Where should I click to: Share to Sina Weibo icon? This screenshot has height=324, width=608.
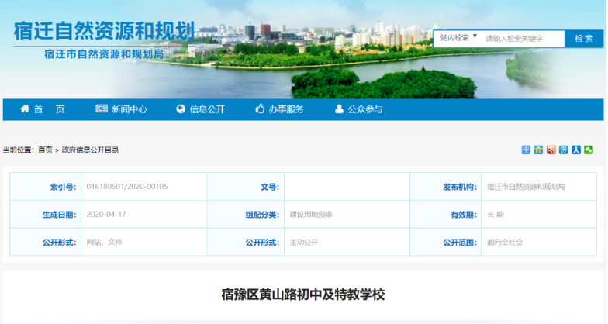(551, 150)
